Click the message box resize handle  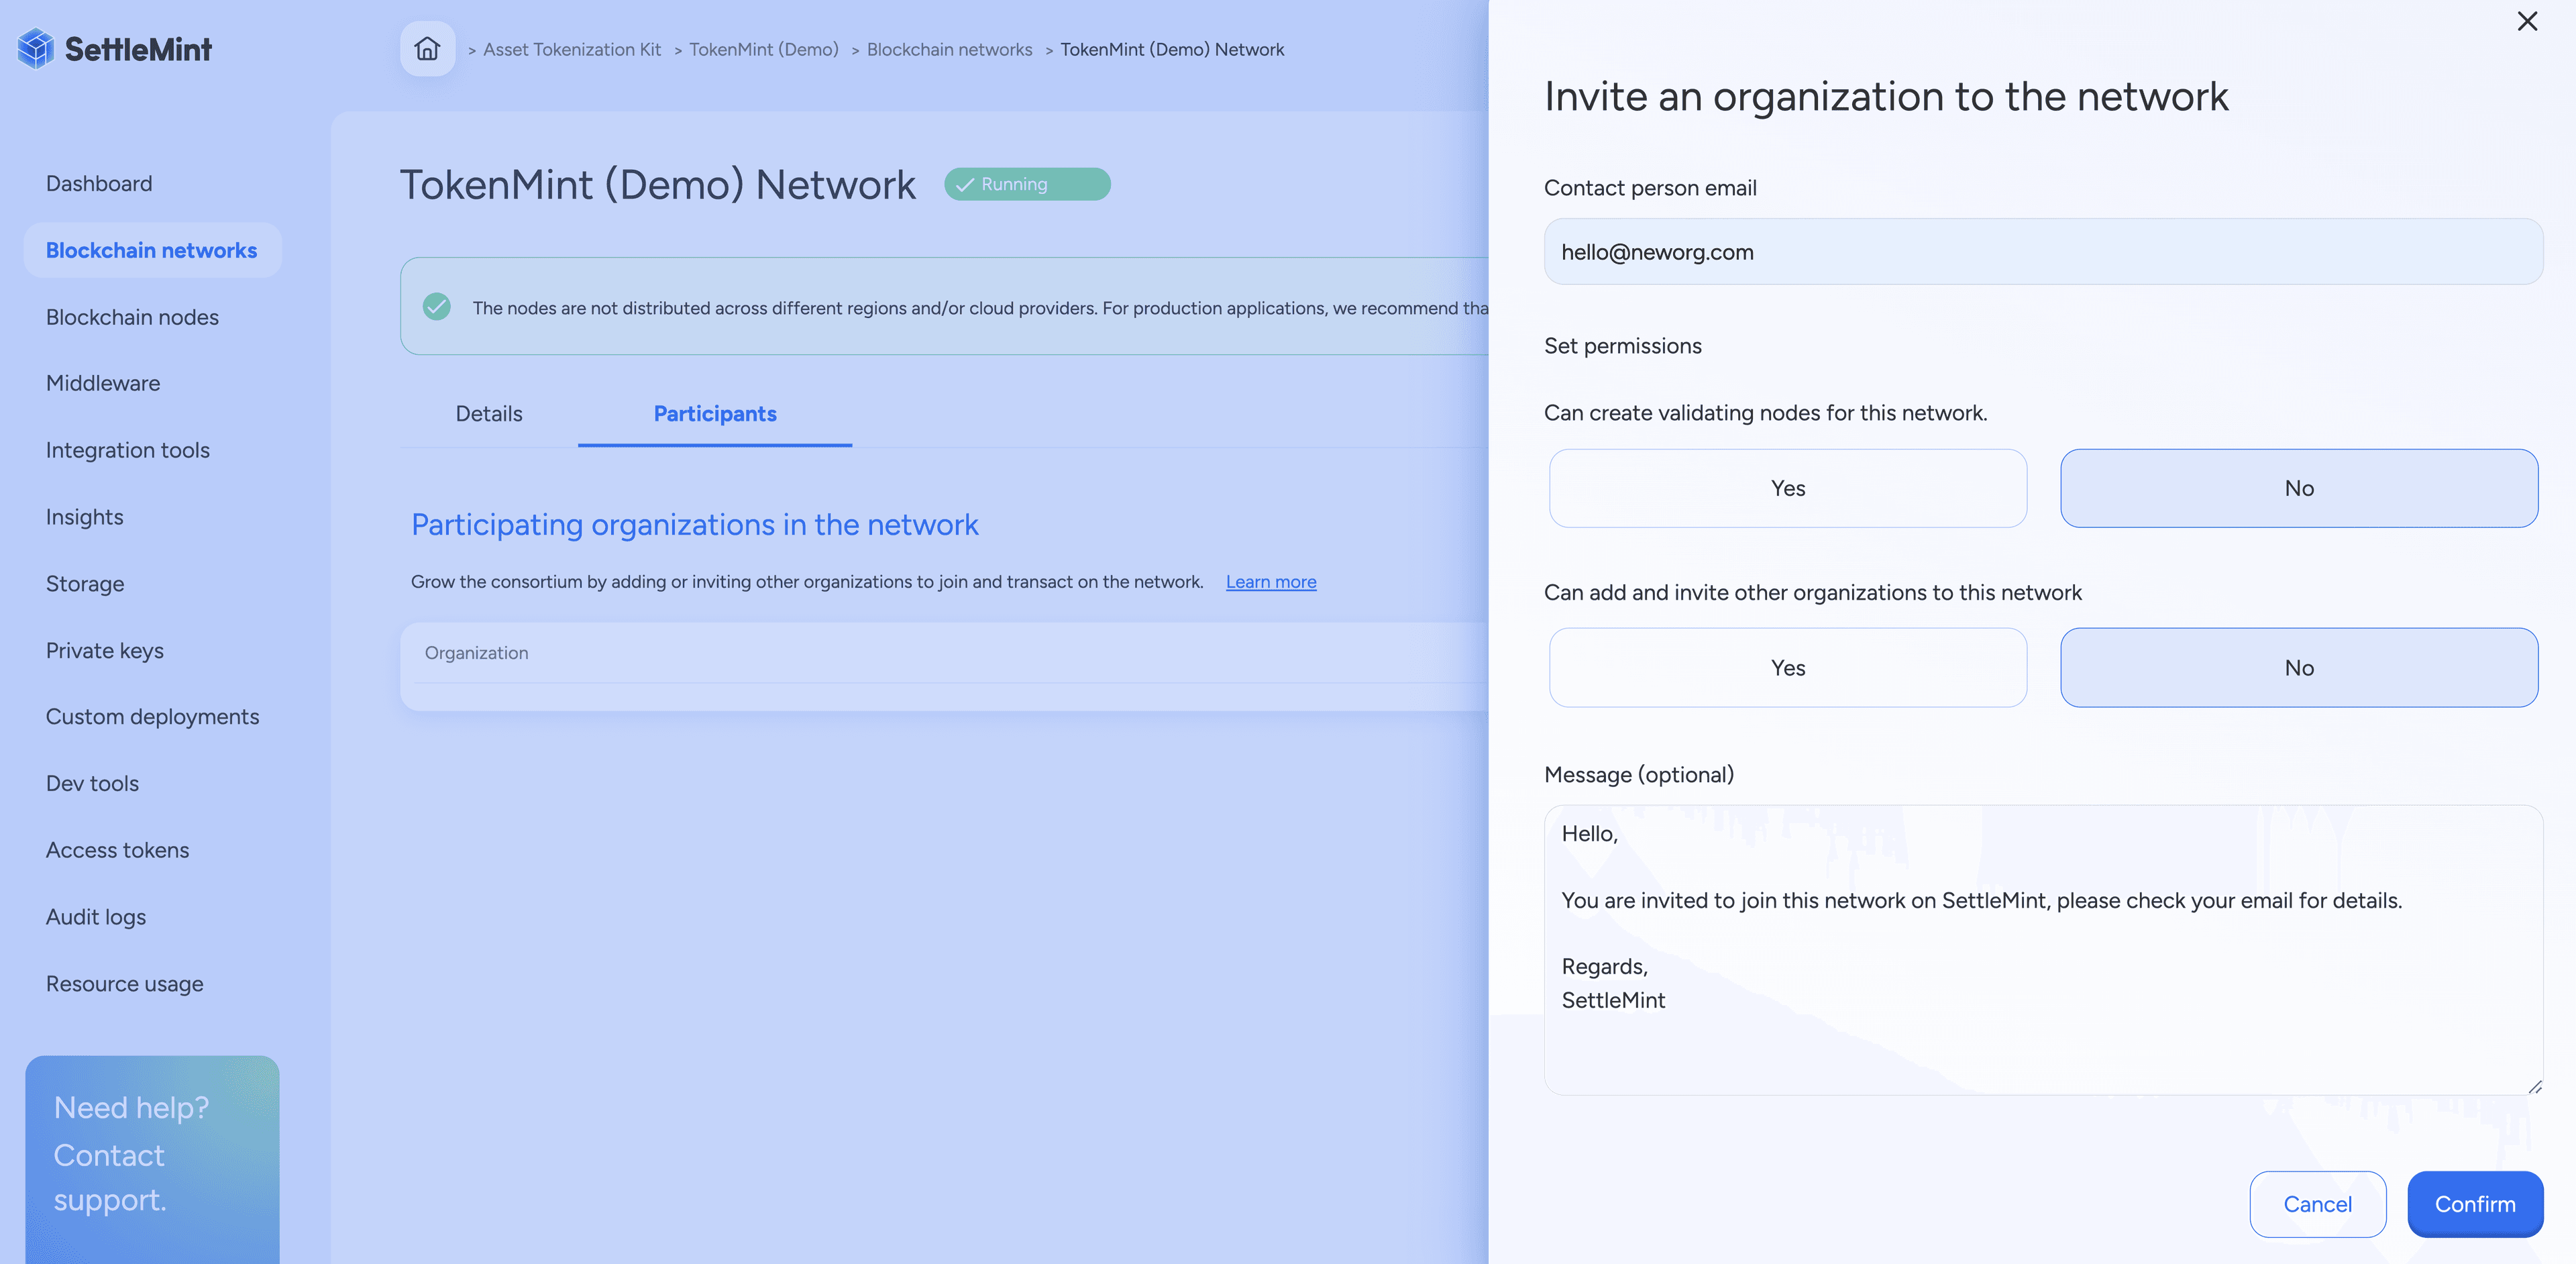point(2534,1086)
